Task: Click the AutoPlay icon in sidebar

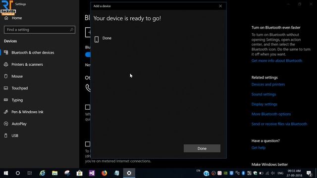Action: pos(6,124)
